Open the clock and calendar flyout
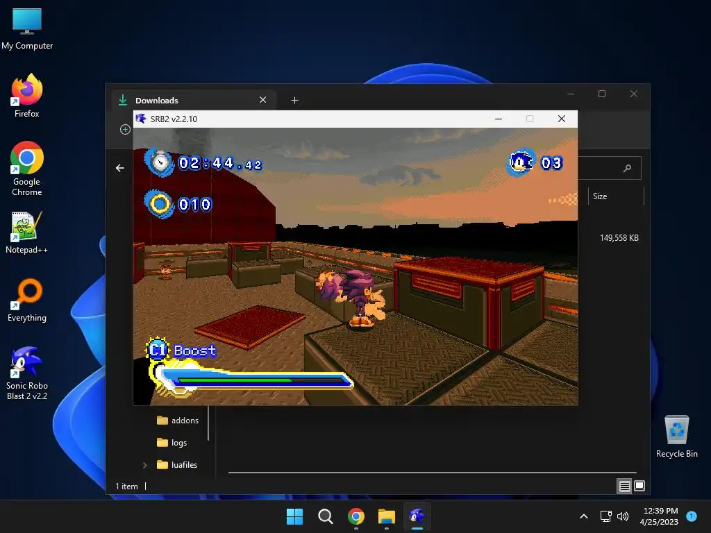This screenshot has height=533, width=711. 660,516
